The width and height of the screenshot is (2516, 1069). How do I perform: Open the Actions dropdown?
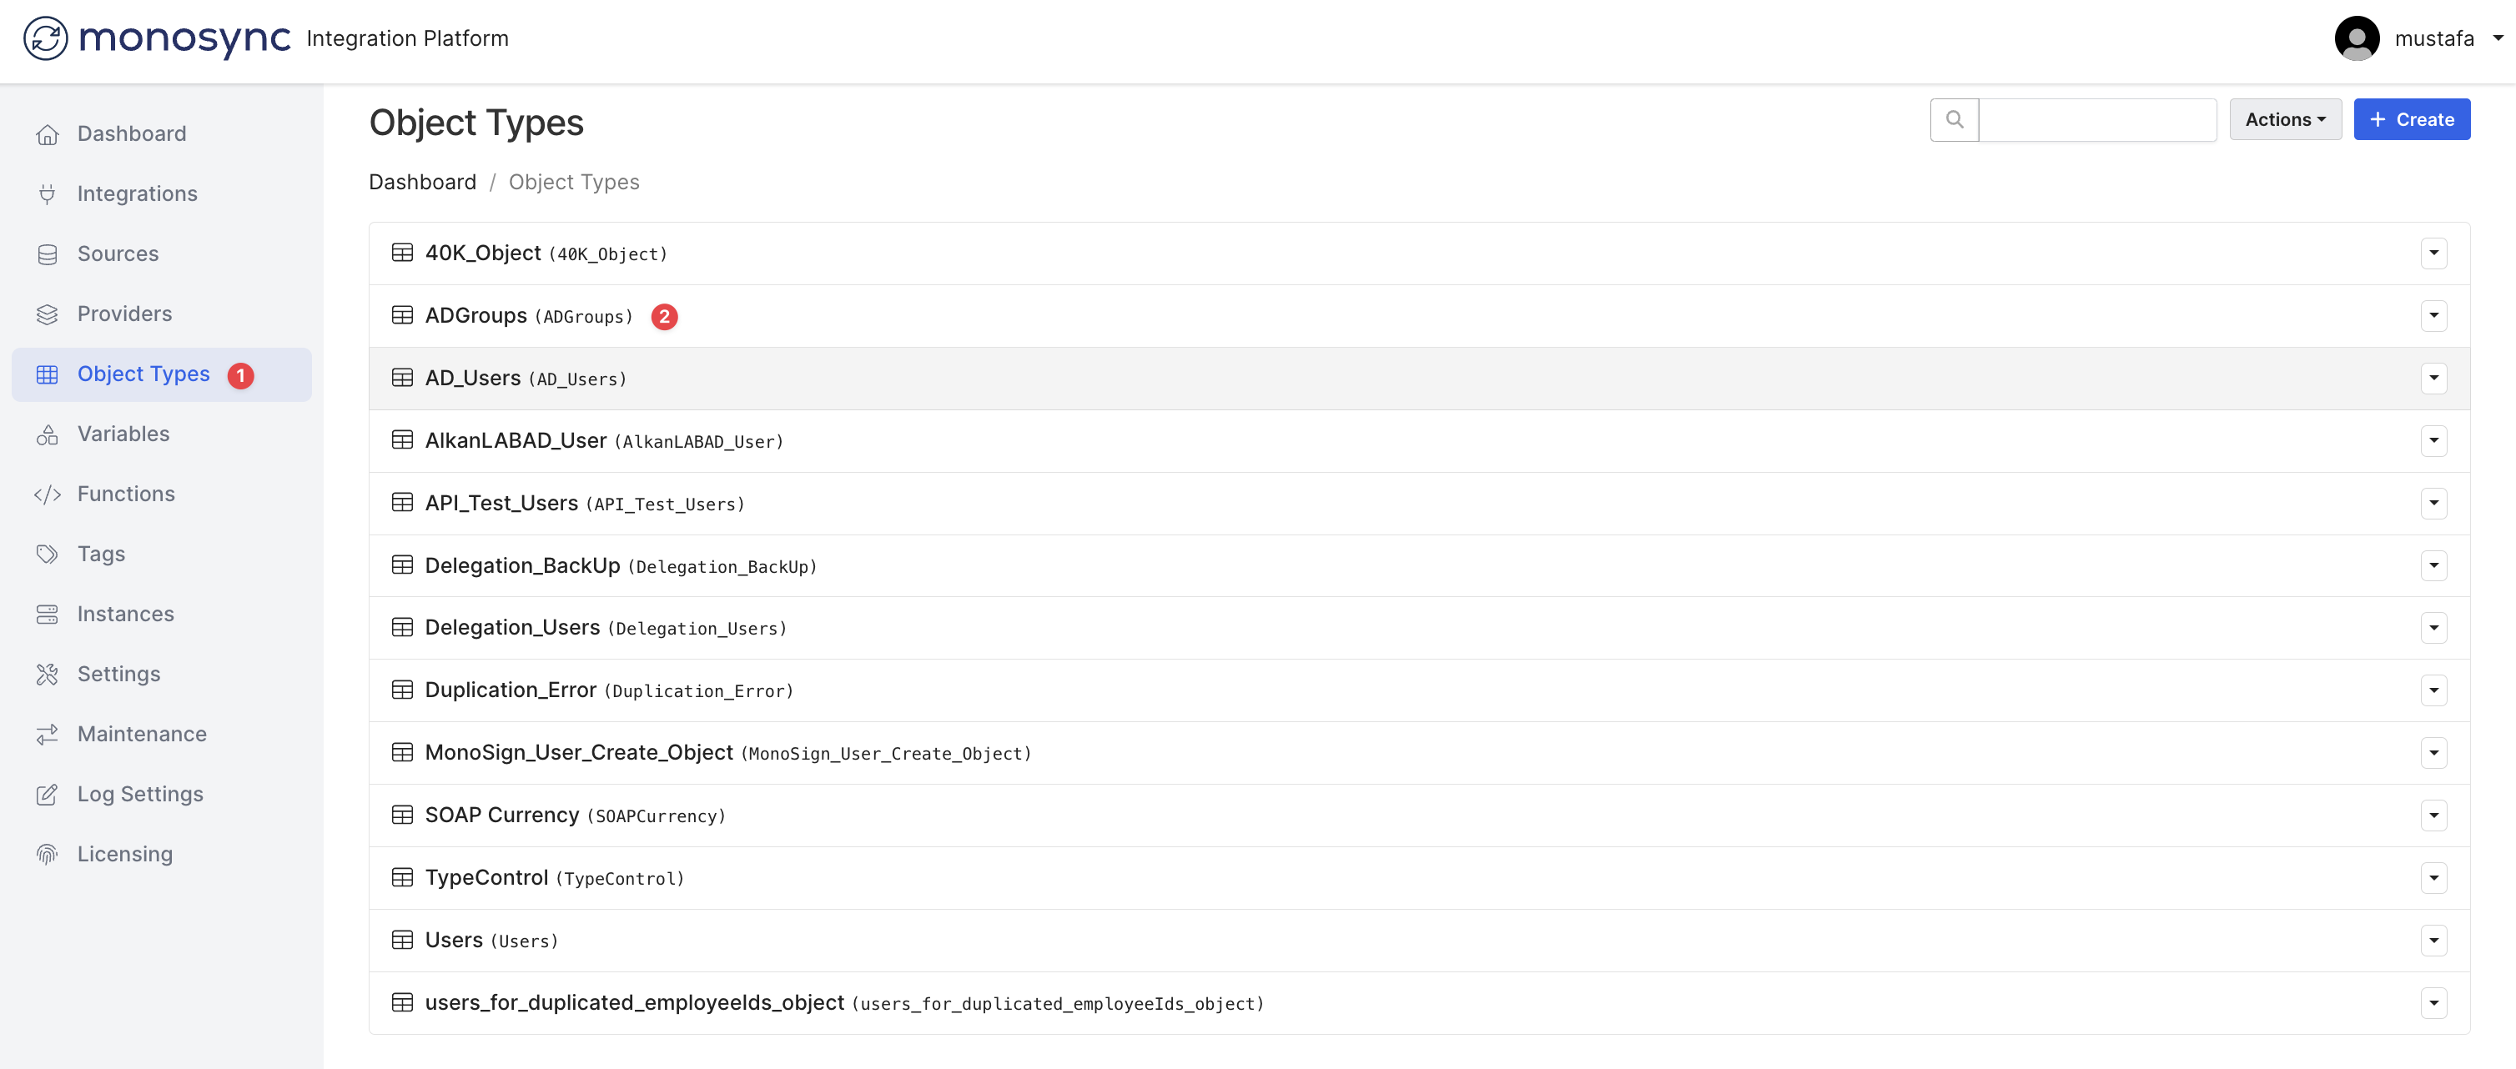pos(2285,119)
